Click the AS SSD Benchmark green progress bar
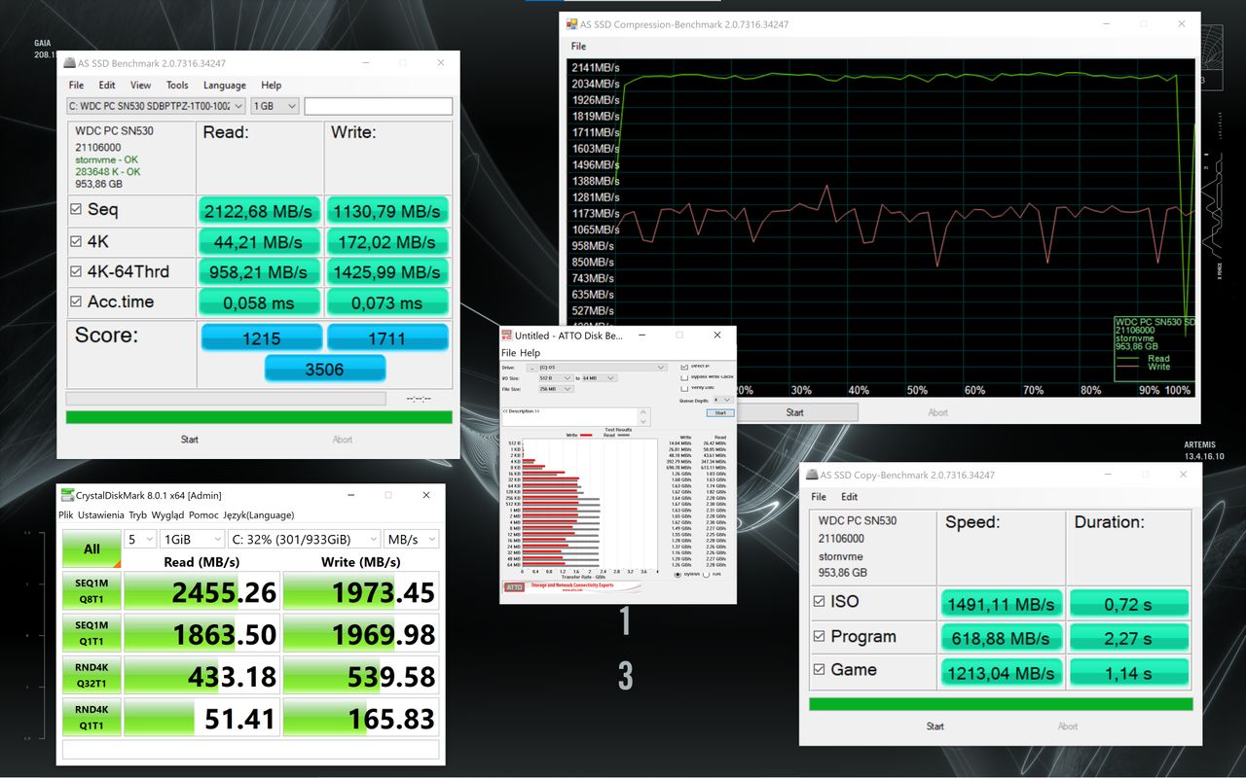The height and width of the screenshot is (778, 1246). coord(259,417)
